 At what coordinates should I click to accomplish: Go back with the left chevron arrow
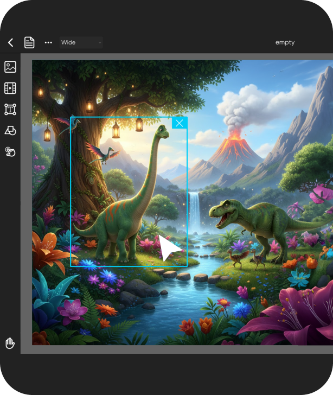point(11,42)
